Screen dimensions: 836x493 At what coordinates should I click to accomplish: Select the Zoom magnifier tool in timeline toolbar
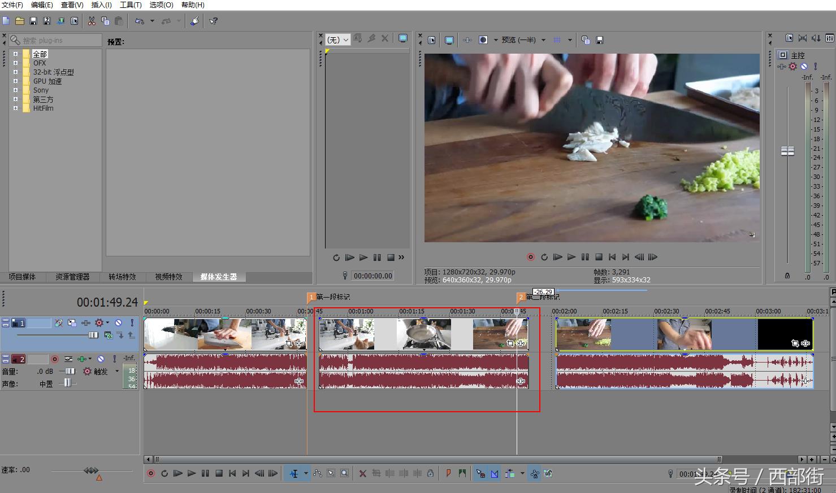click(345, 474)
